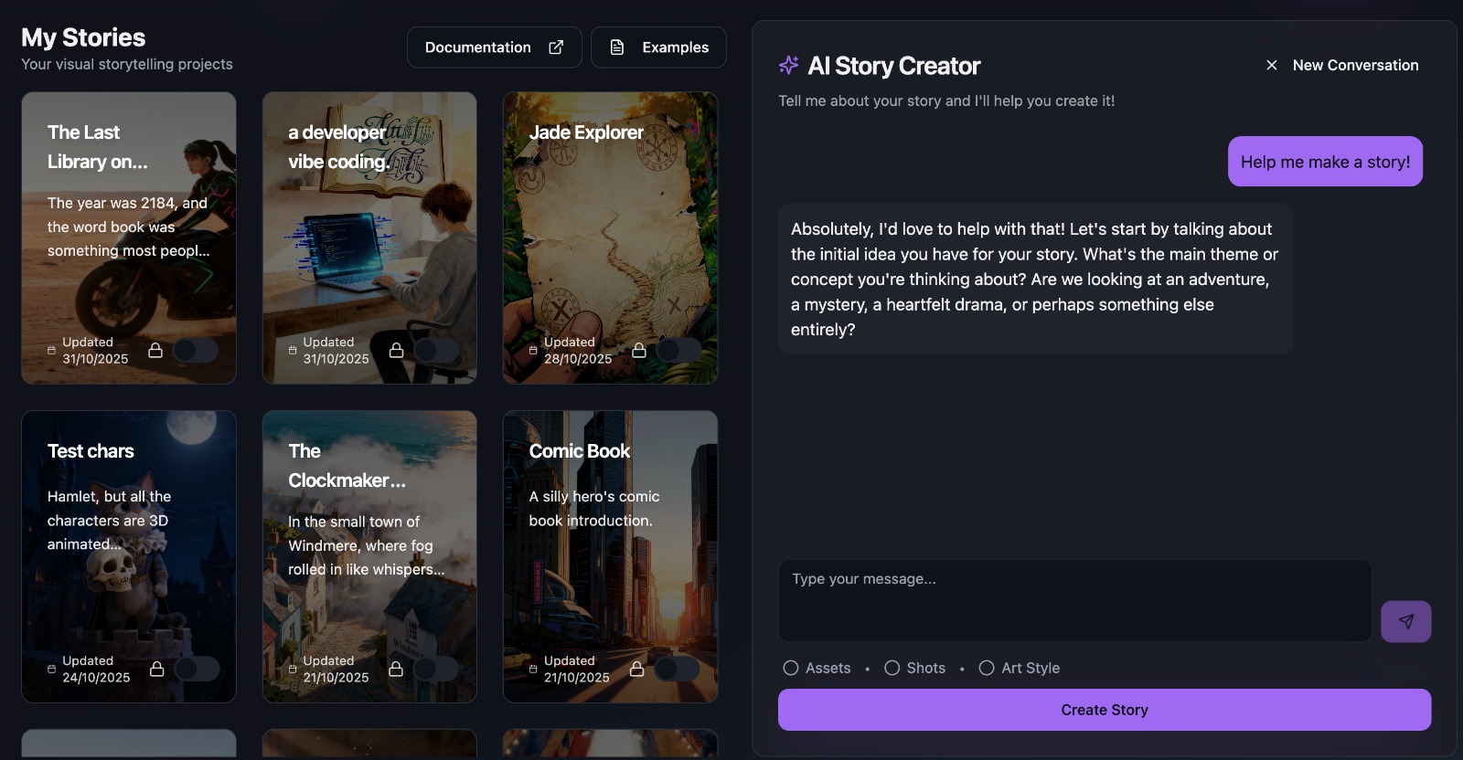Open the Examples page

point(658,47)
